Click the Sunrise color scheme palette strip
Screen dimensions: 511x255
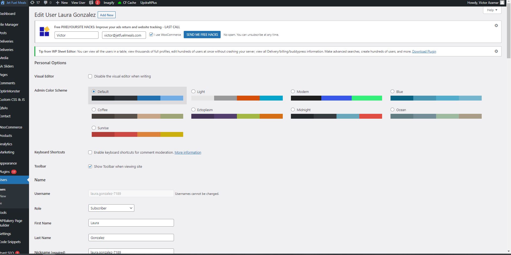click(137, 134)
